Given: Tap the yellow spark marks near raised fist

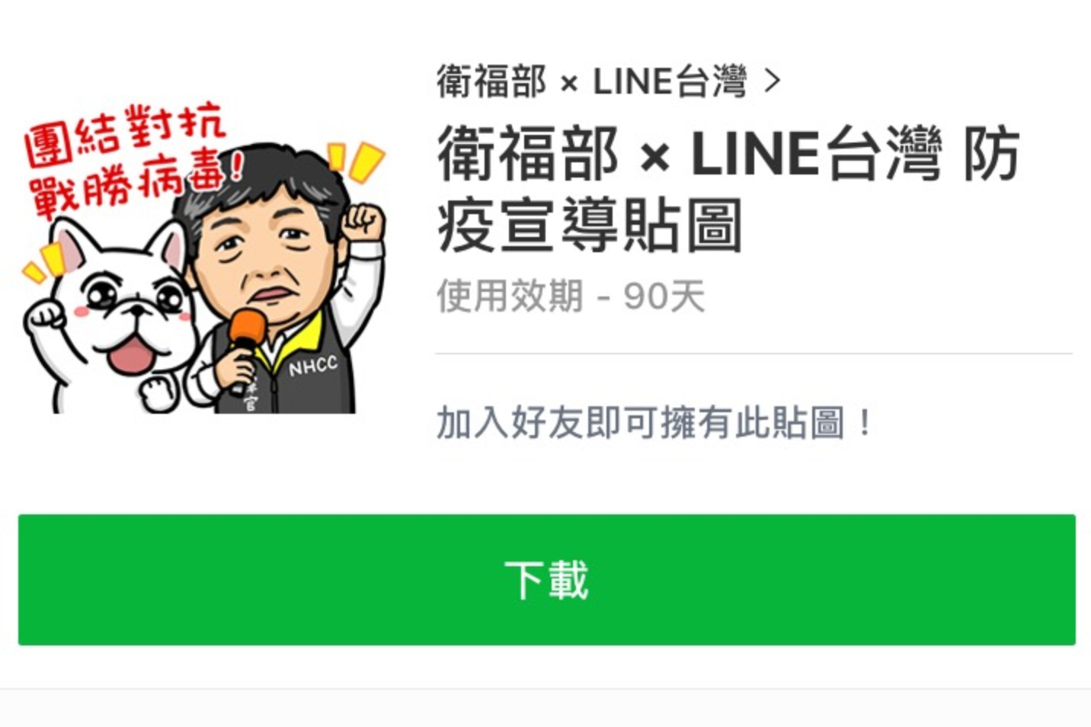Looking at the screenshot, I should click(355, 160).
